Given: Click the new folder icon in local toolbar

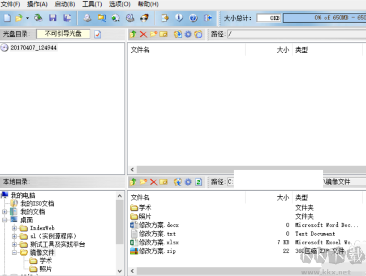Looking at the screenshot, I should point(144,182).
